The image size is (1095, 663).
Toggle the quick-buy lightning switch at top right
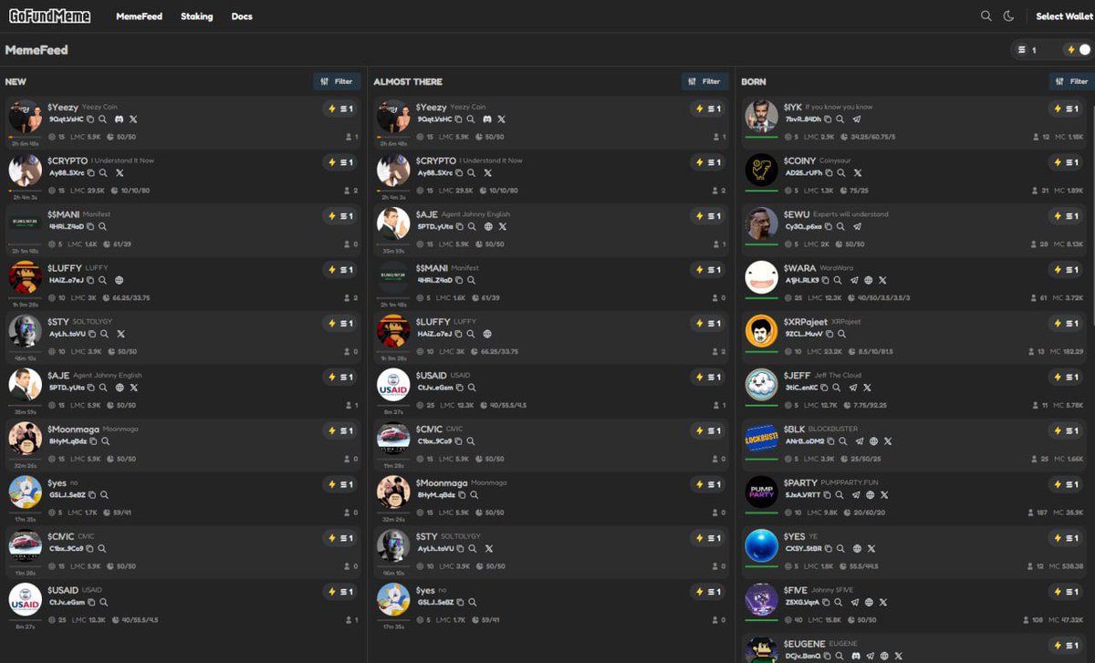(1078, 50)
